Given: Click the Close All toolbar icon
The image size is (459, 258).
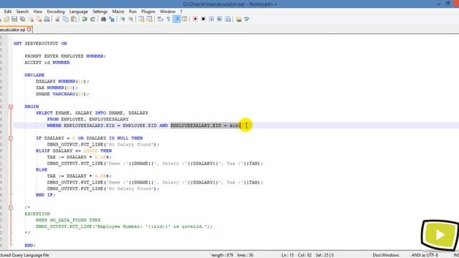Looking at the screenshot, I should pyautogui.click(x=39, y=19).
